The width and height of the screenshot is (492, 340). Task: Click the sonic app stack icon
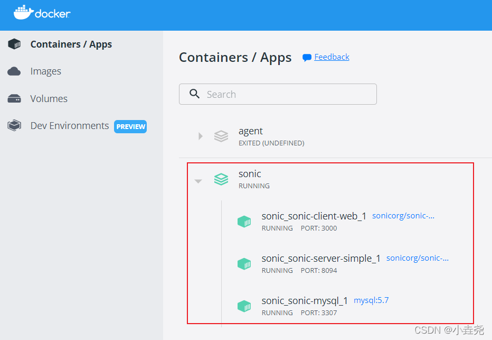221,179
